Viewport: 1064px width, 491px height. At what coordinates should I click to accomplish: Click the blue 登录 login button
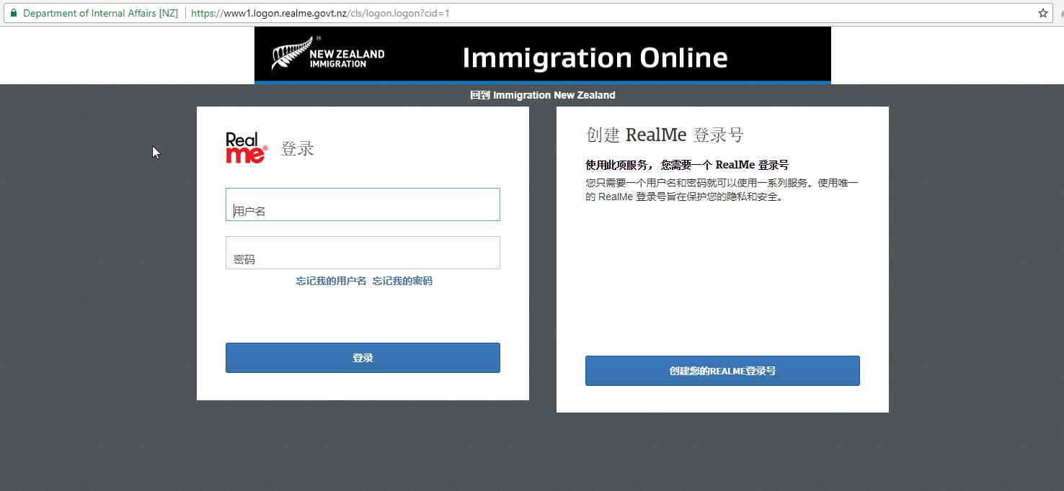(363, 358)
